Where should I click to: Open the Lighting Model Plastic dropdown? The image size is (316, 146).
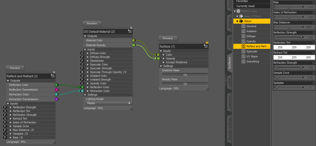pos(109,103)
